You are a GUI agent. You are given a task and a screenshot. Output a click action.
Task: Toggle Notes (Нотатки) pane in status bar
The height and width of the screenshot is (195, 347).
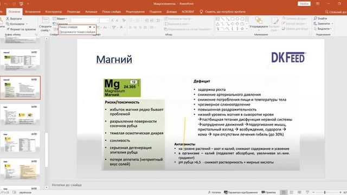215,192
